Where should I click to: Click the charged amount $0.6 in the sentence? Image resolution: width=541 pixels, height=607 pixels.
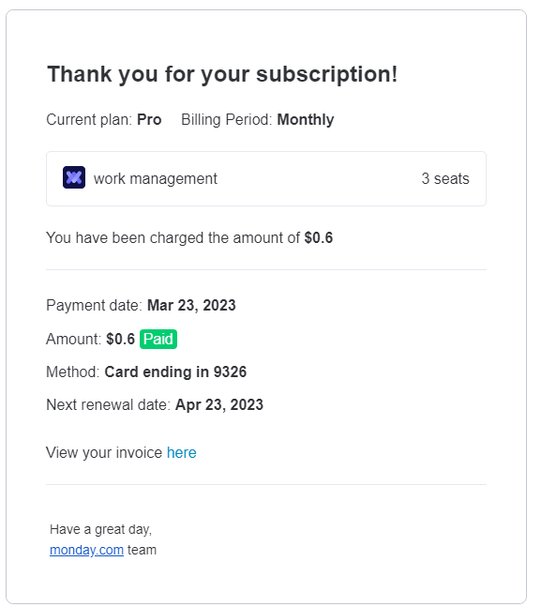pos(319,237)
